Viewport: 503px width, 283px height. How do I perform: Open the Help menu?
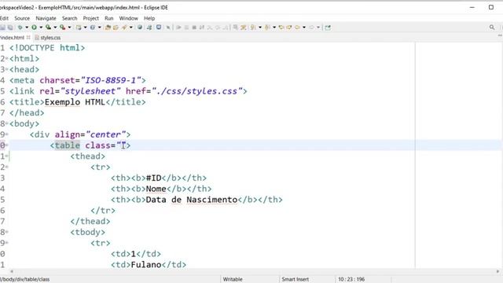(149, 18)
